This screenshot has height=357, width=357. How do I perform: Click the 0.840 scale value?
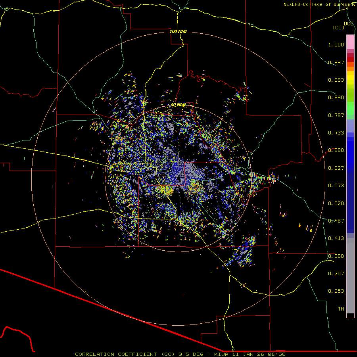[x=336, y=98]
